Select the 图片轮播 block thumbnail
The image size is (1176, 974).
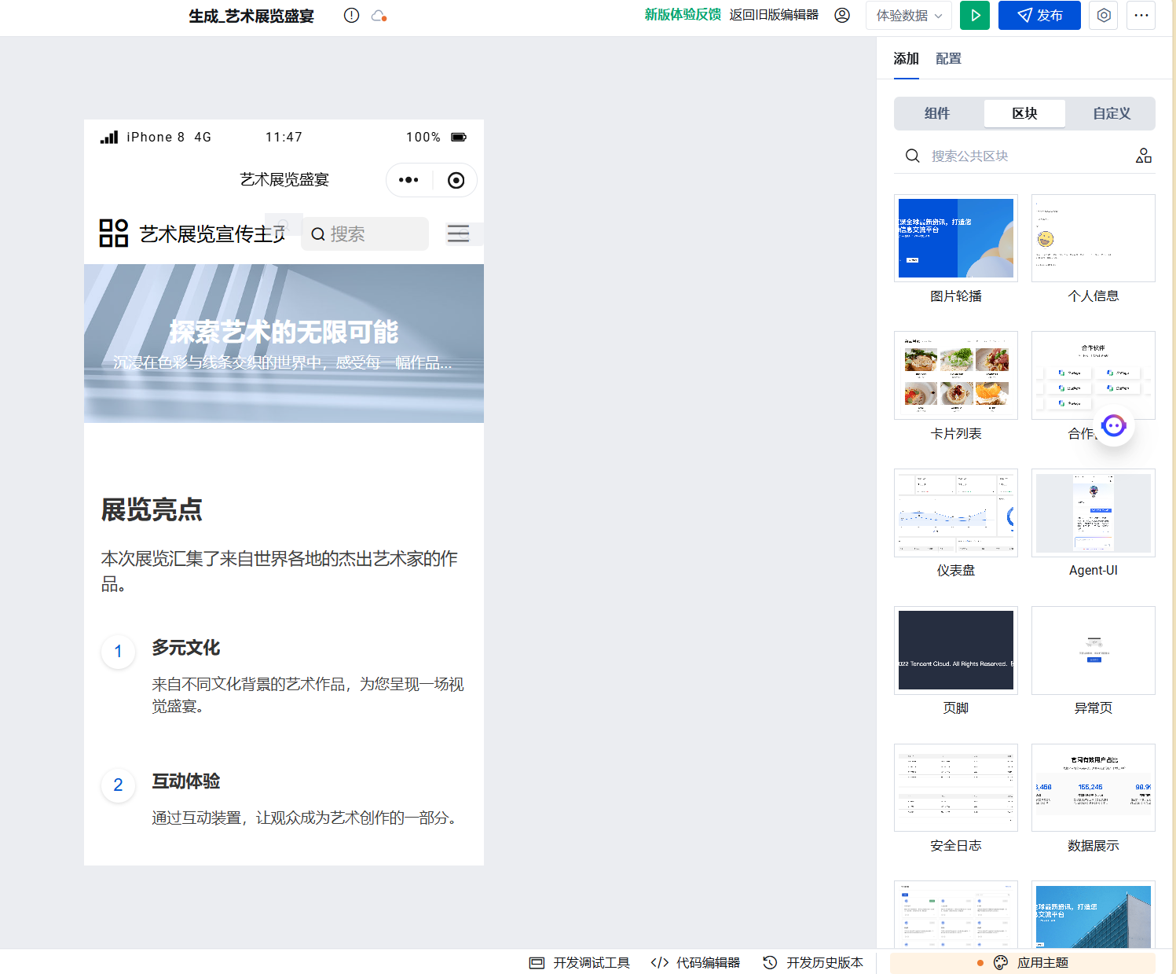click(956, 238)
